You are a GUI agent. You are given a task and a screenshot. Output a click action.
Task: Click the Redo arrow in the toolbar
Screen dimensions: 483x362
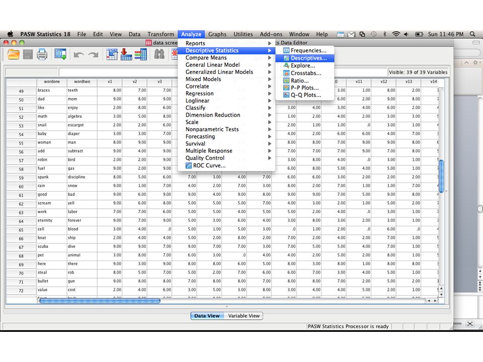coord(93,55)
